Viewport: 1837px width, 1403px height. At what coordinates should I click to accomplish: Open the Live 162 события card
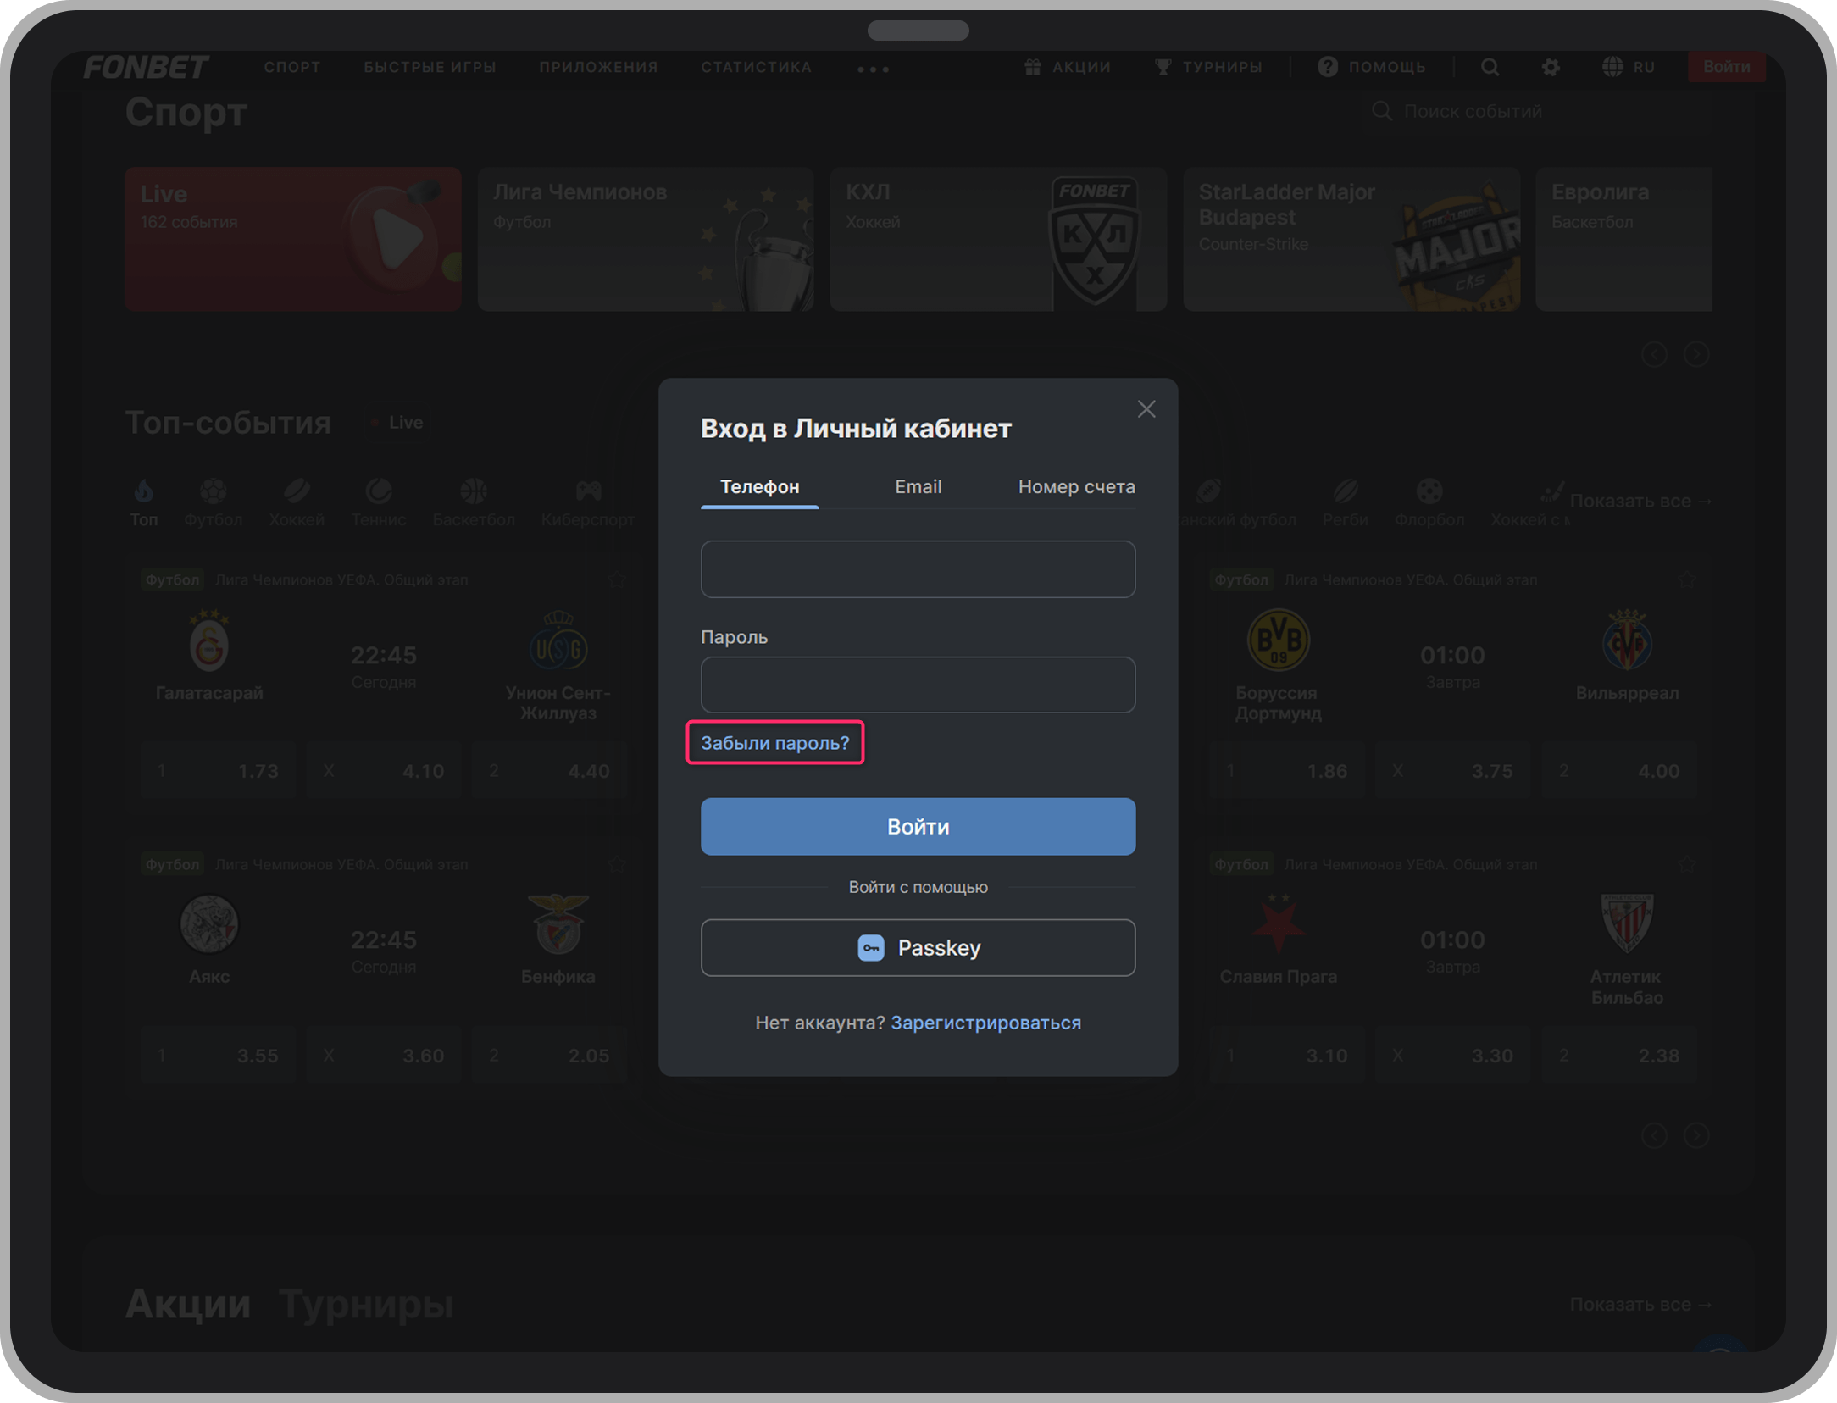tap(292, 239)
